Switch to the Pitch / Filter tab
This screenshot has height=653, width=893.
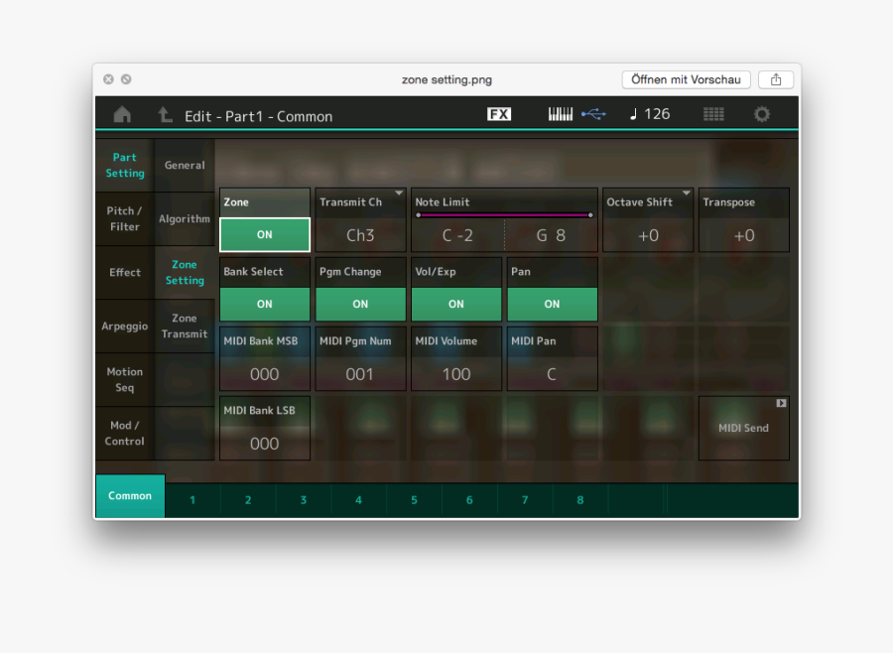click(x=125, y=219)
